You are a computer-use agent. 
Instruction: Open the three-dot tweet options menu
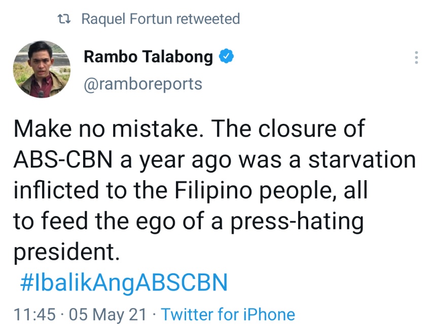point(416,57)
